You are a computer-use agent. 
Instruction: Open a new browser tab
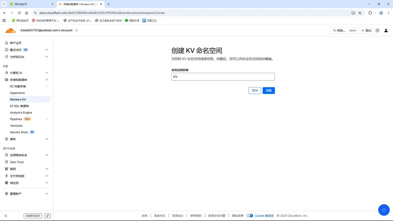[108, 4]
